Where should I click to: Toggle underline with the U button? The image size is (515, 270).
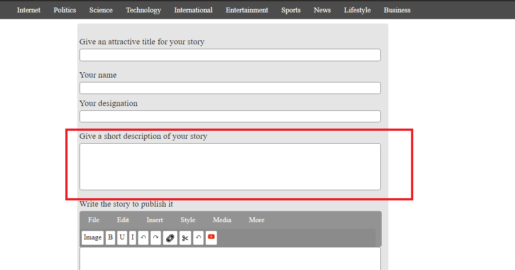(122, 238)
